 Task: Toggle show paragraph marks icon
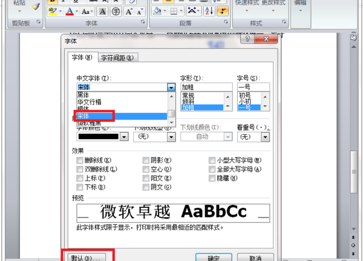[x=223, y=11]
